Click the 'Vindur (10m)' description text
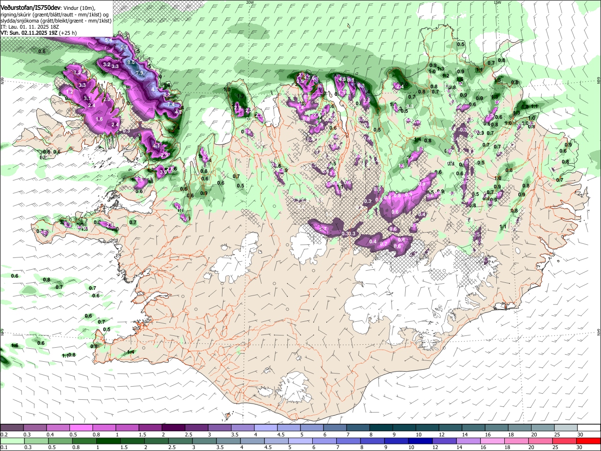This screenshot has height=451, width=601. [79, 8]
